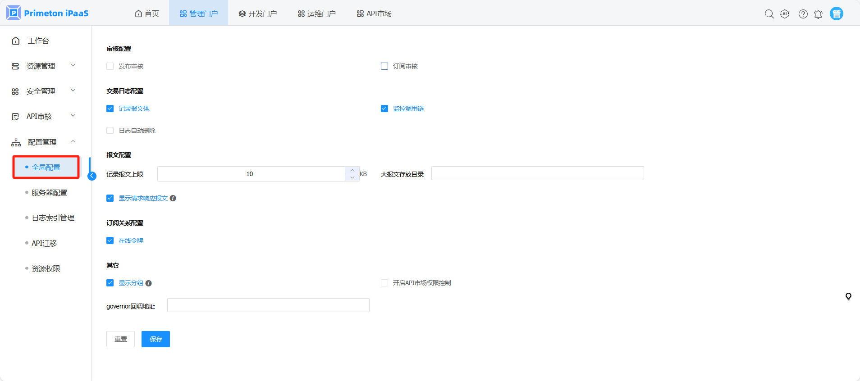This screenshot has width=860, height=381.
Task: Click the search magnifier icon
Action: pos(769,14)
